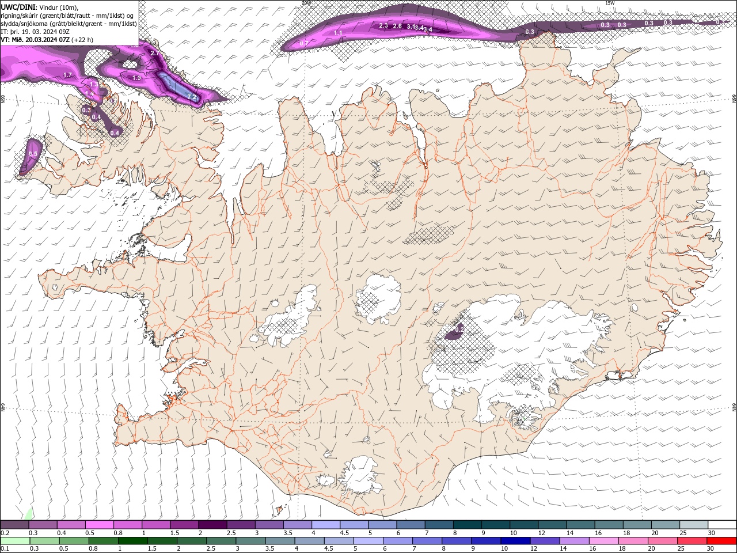Click the 2.6 value in the northern band
The width and height of the screenshot is (737, 553).
(x=397, y=26)
